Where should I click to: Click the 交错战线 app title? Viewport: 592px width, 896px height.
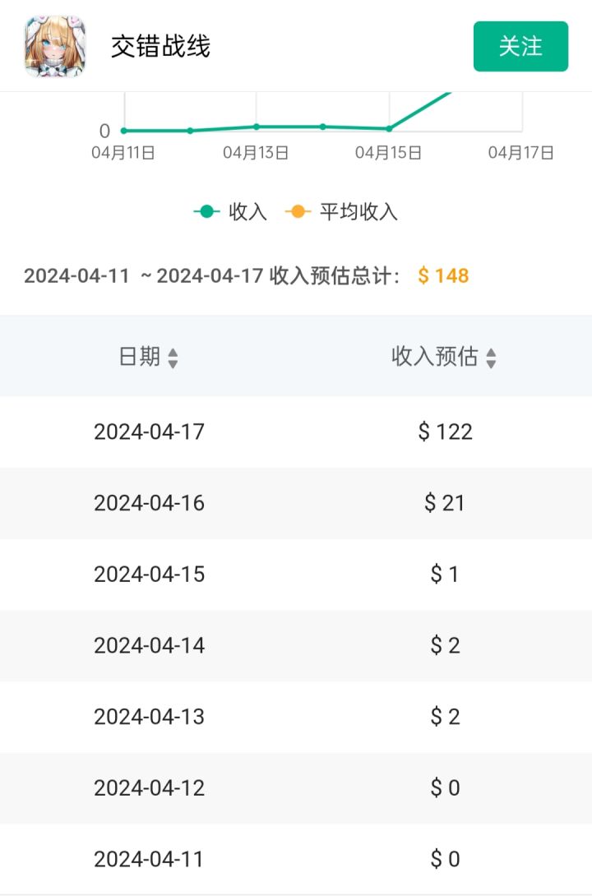tap(160, 46)
